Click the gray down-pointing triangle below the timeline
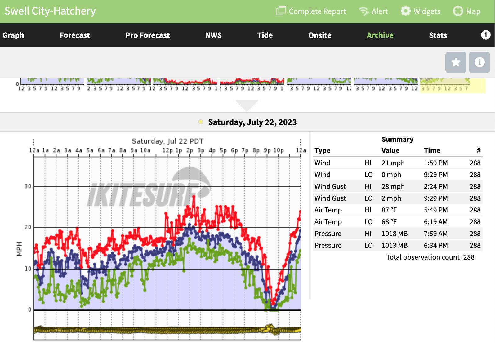Viewport: 495px width, 343px height. click(x=247, y=105)
